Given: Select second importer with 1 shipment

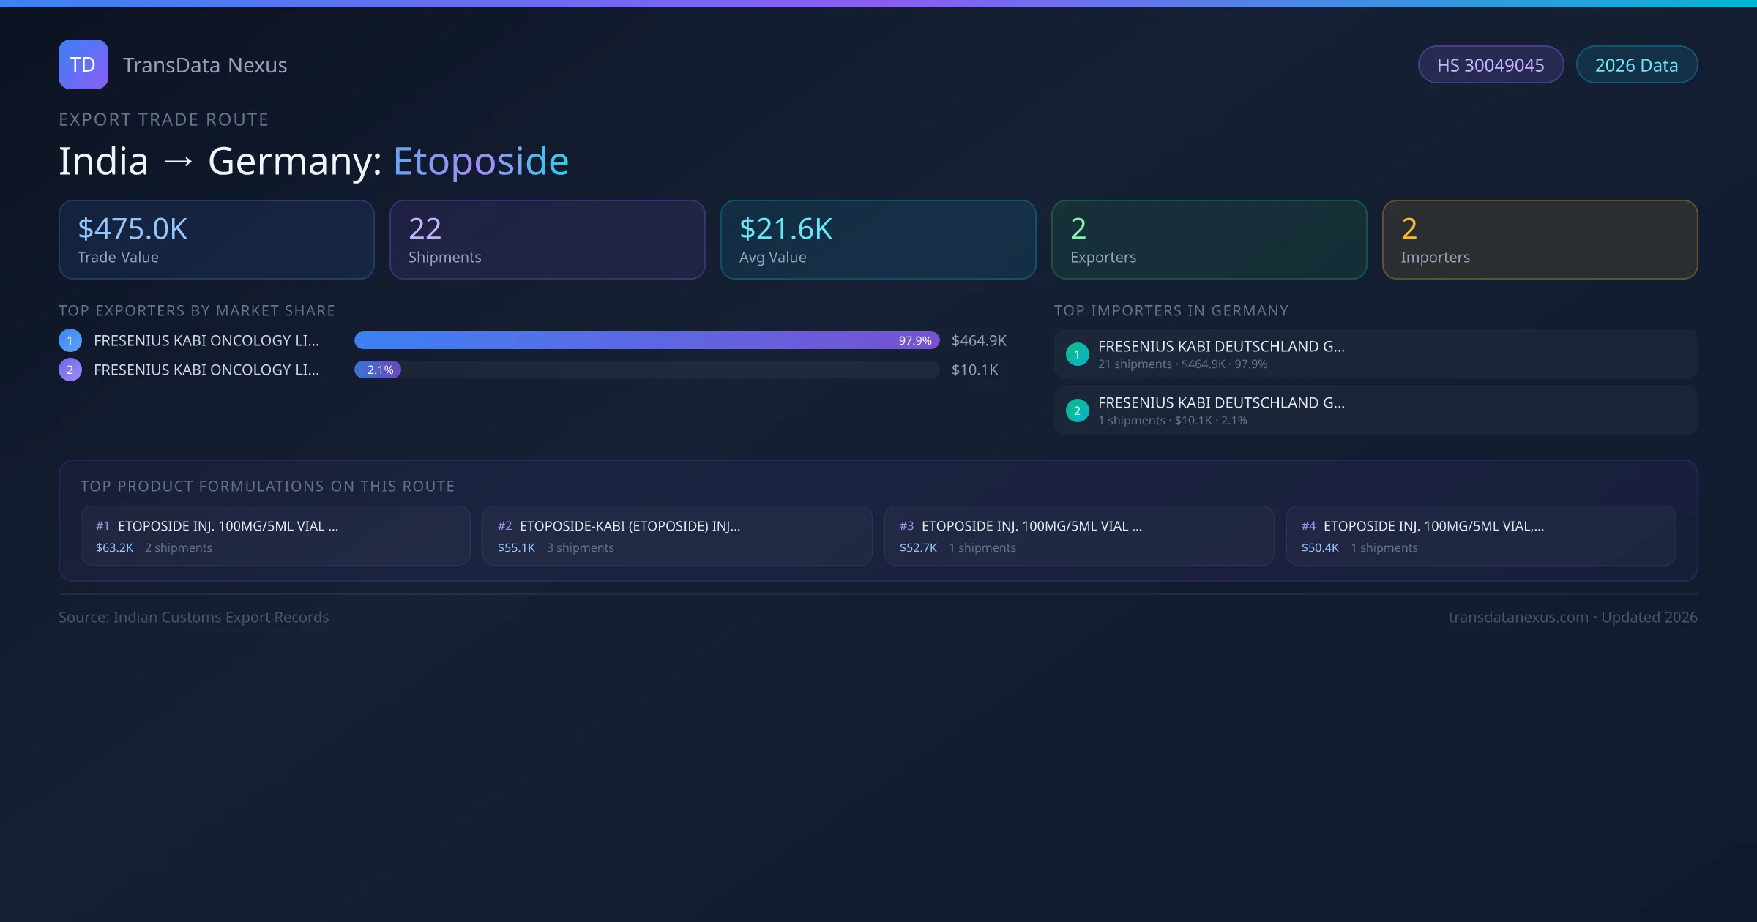Looking at the screenshot, I should point(1375,411).
